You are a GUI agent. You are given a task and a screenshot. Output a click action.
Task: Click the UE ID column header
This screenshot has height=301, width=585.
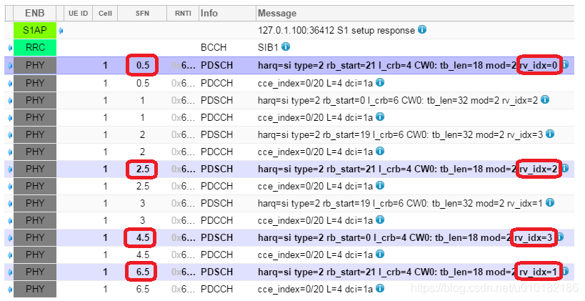(x=79, y=14)
